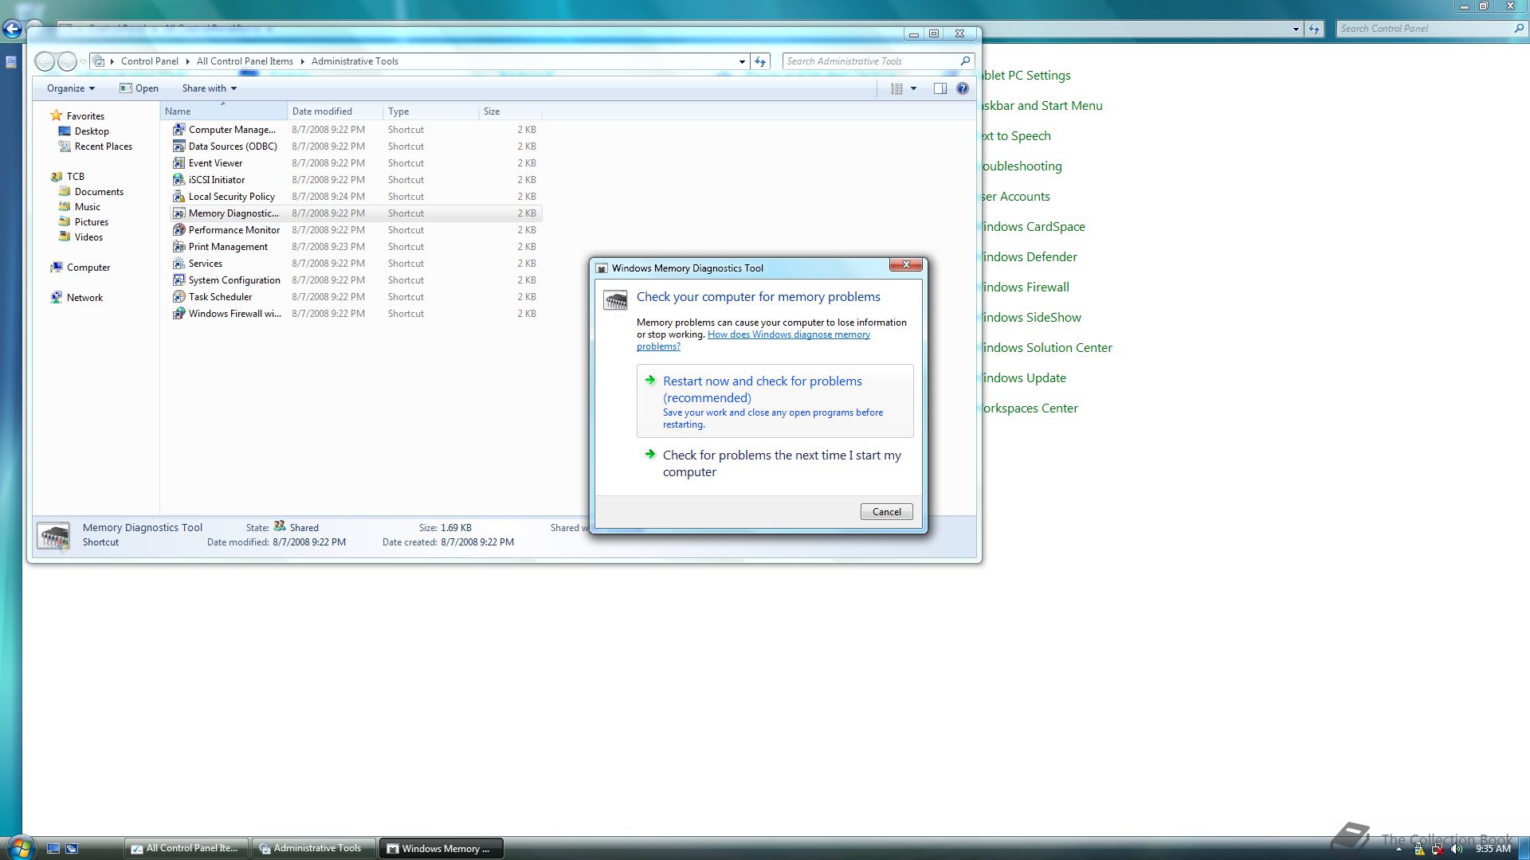
Task: Open the Control Panel window address dropdown
Action: coord(1296,29)
